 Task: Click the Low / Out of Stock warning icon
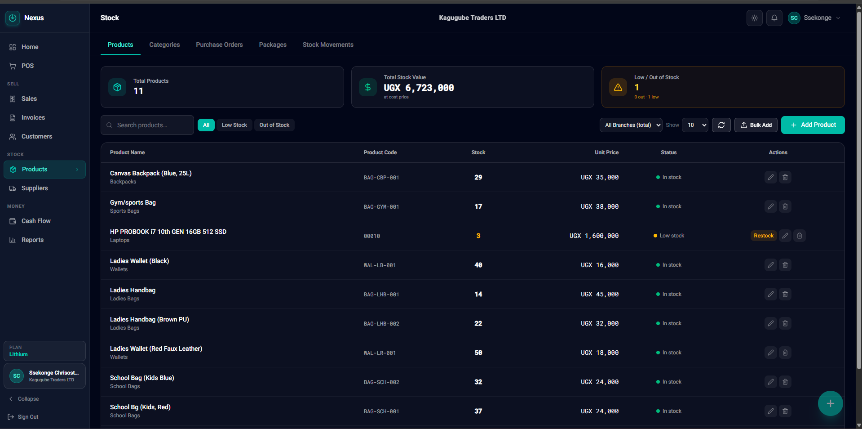[618, 87]
